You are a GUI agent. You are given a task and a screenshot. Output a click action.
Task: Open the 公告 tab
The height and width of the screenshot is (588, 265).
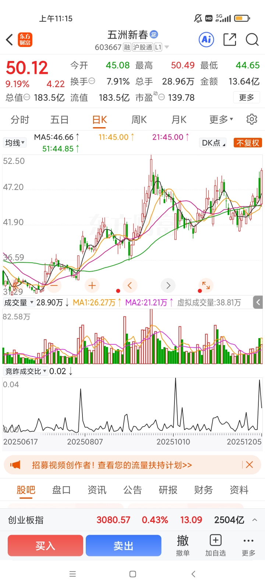tap(132, 490)
